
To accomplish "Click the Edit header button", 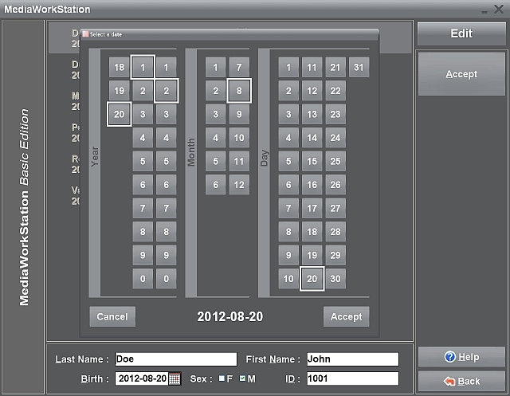I will [x=461, y=33].
